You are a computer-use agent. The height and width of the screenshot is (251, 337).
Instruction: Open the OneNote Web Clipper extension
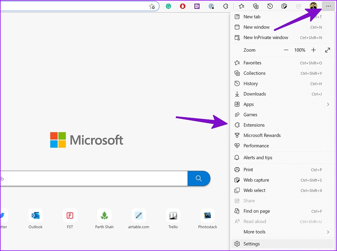(196, 6)
